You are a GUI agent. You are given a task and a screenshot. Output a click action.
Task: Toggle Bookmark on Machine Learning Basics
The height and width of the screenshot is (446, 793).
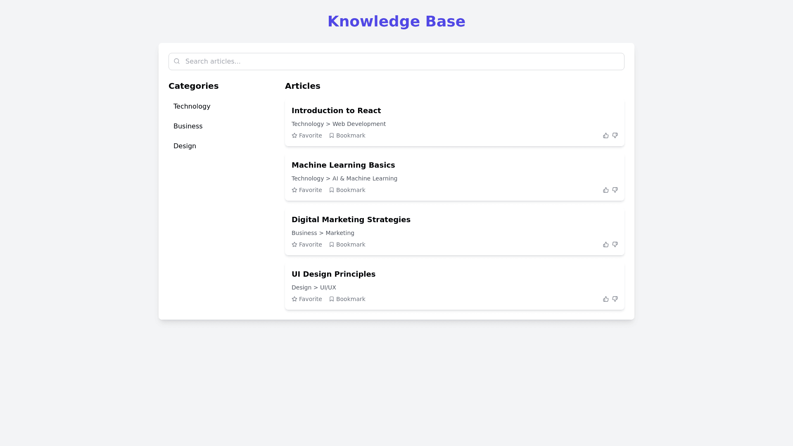point(347,190)
